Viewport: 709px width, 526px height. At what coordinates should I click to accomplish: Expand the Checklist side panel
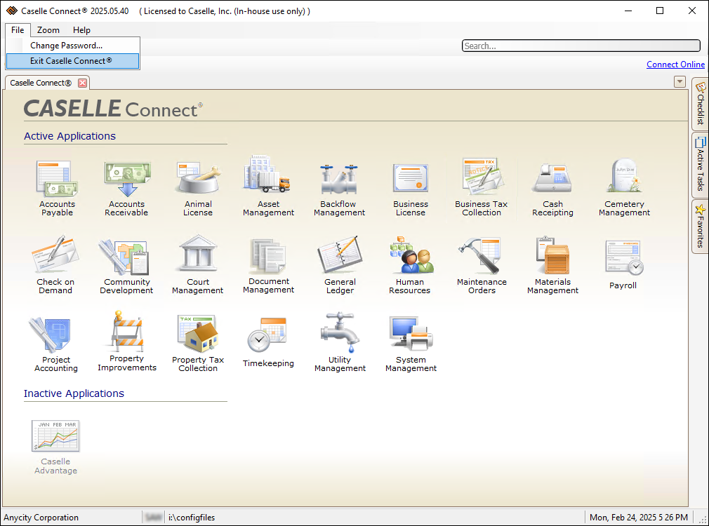pyautogui.click(x=700, y=104)
